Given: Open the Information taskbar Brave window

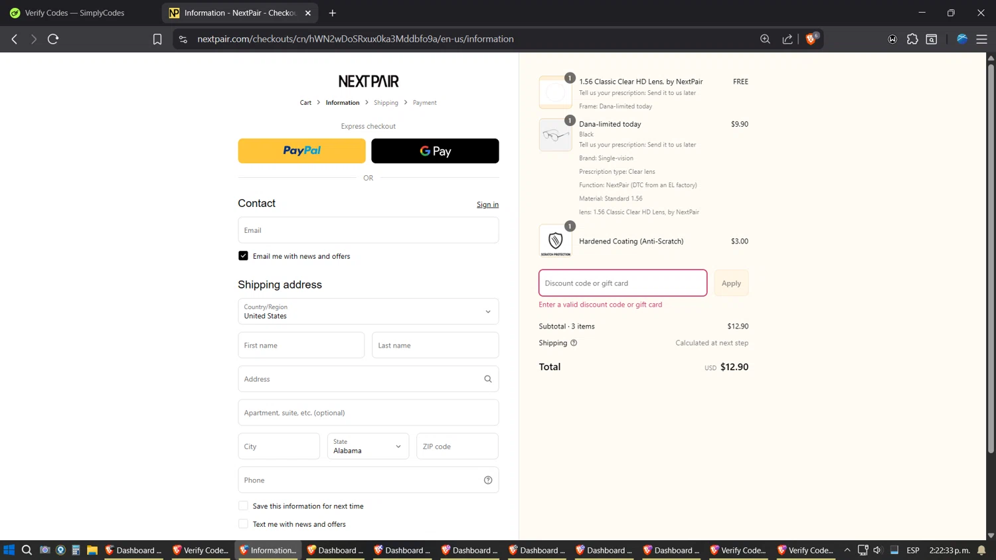Looking at the screenshot, I should (268, 550).
